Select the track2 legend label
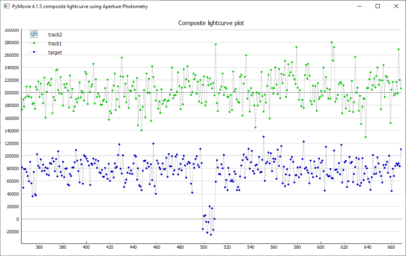 pyautogui.click(x=55, y=34)
